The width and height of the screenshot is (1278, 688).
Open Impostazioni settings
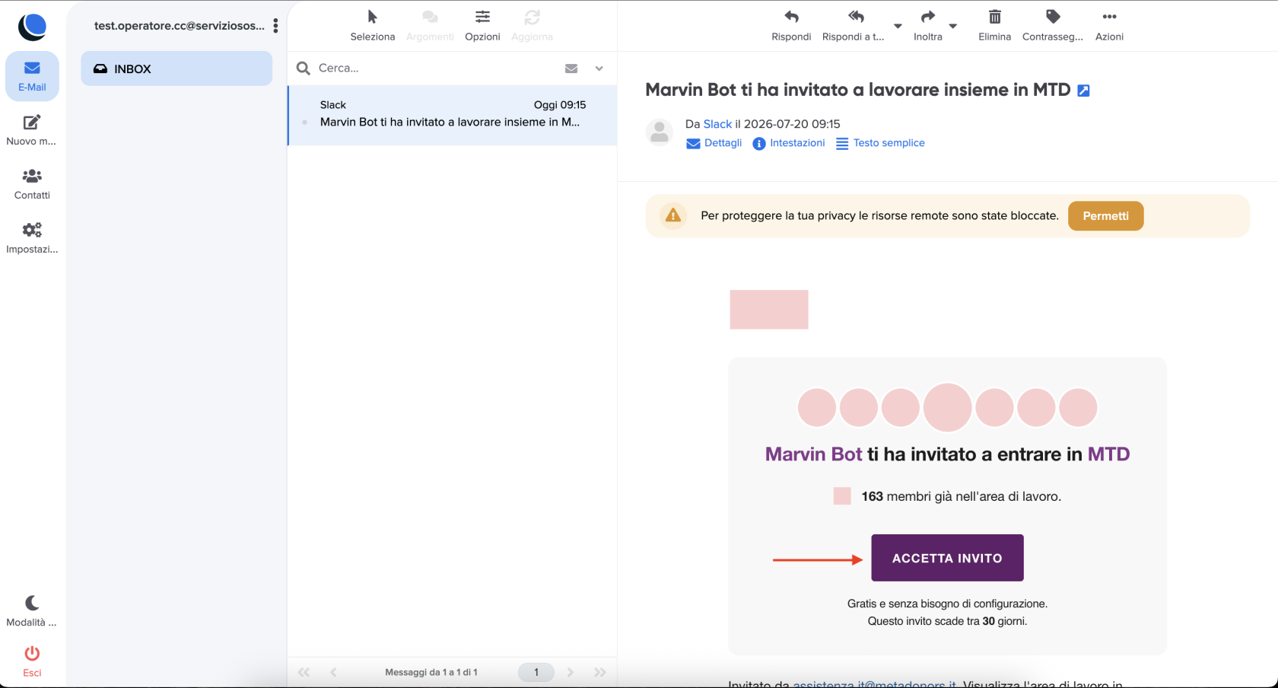tap(32, 238)
